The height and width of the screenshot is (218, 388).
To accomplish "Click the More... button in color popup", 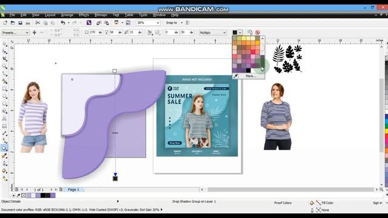I will pyautogui.click(x=251, y=76).
